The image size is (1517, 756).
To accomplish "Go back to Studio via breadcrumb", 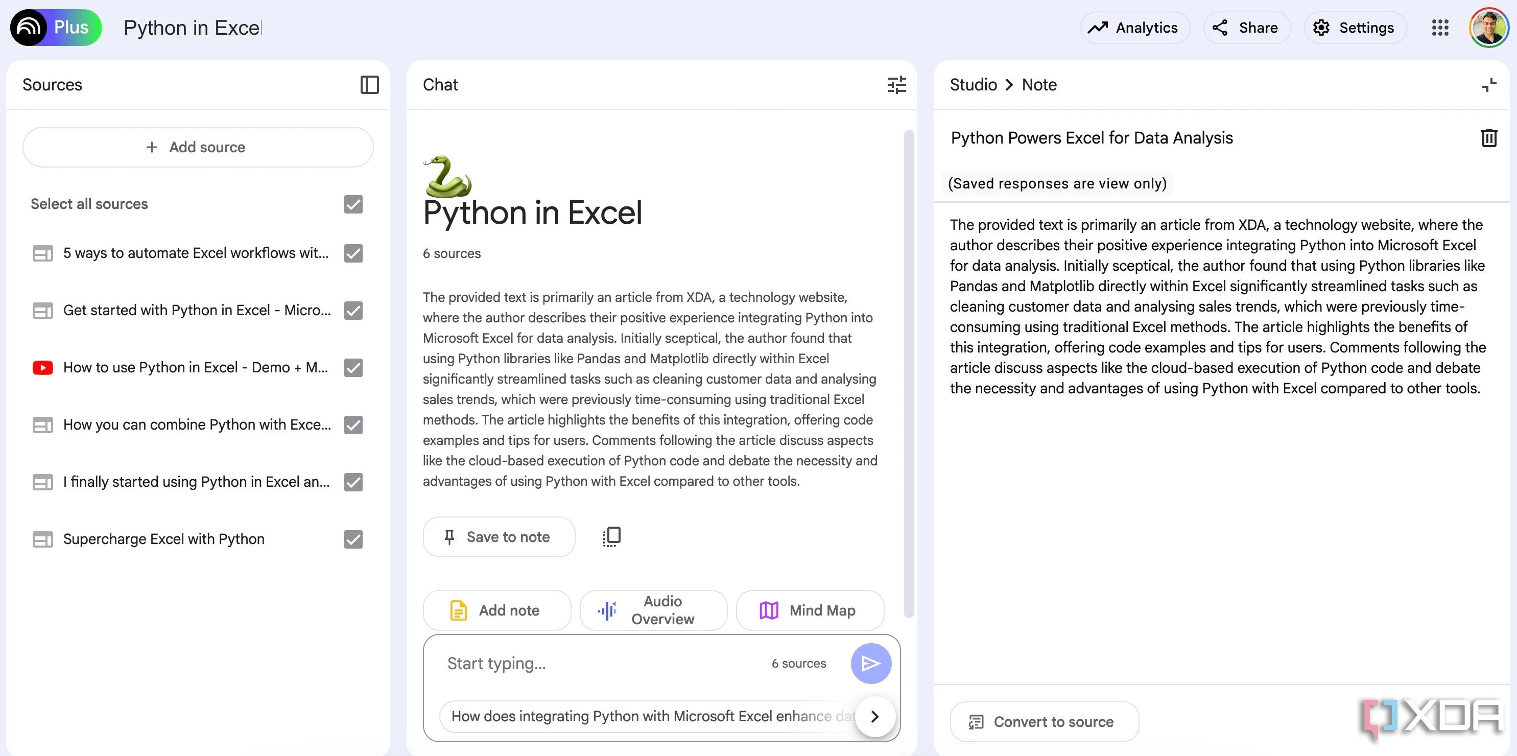I will (973, 85).
